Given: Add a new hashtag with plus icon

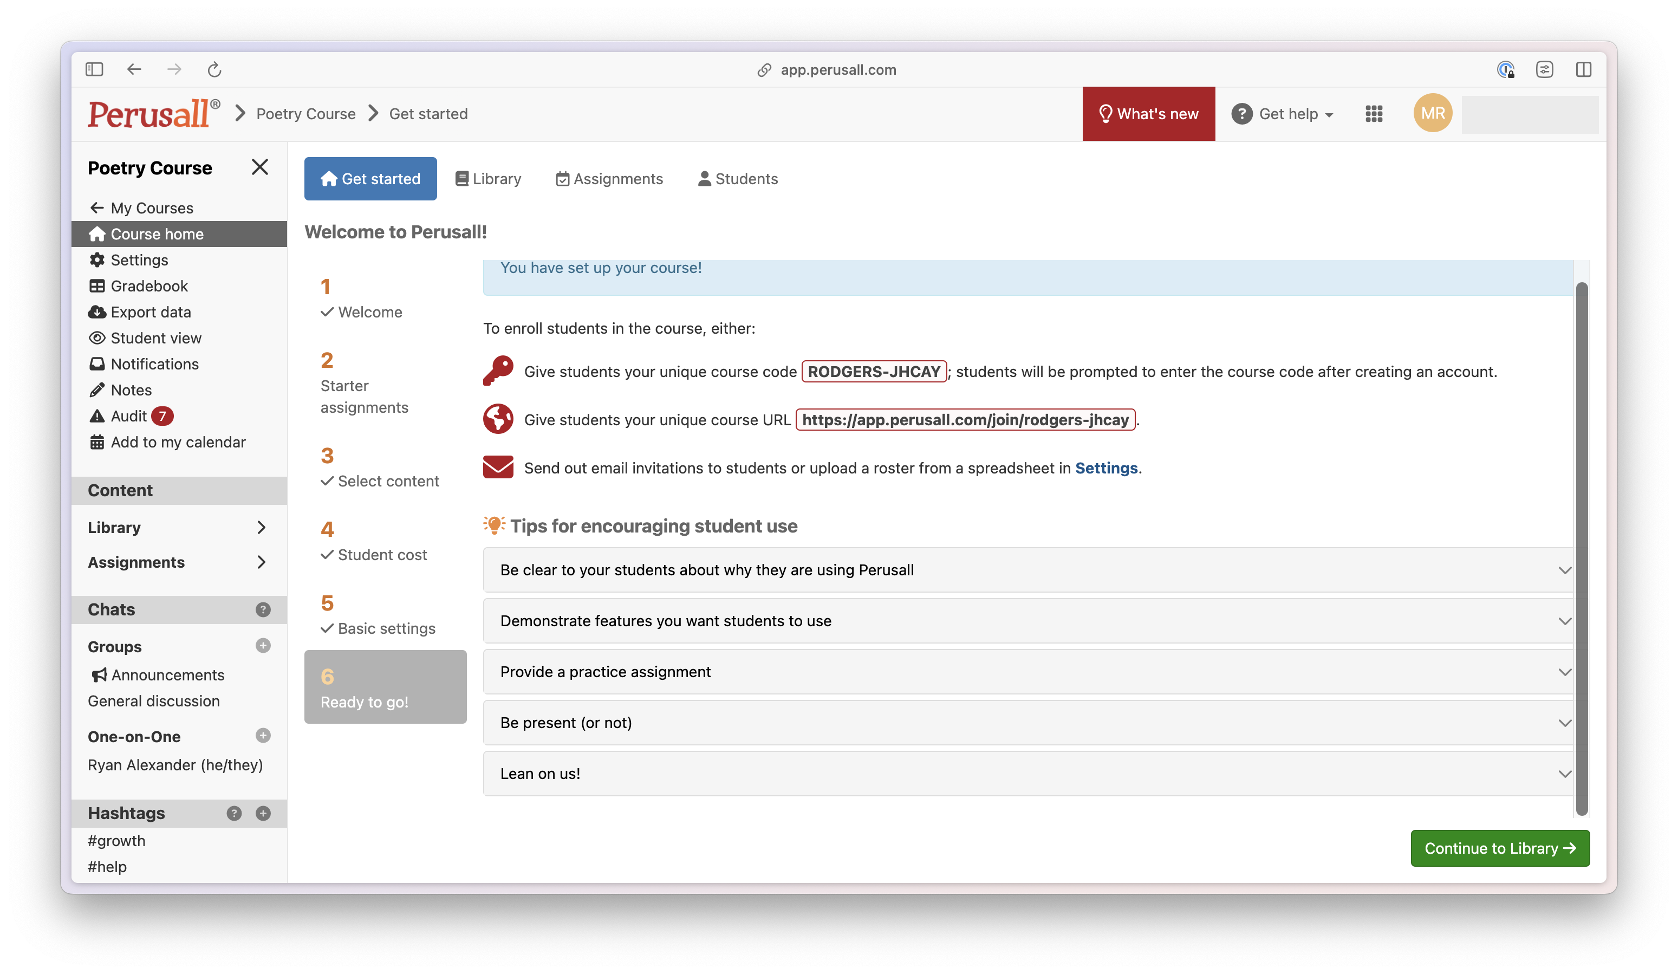Looking at the screenshot, I should tap(263, 813).
